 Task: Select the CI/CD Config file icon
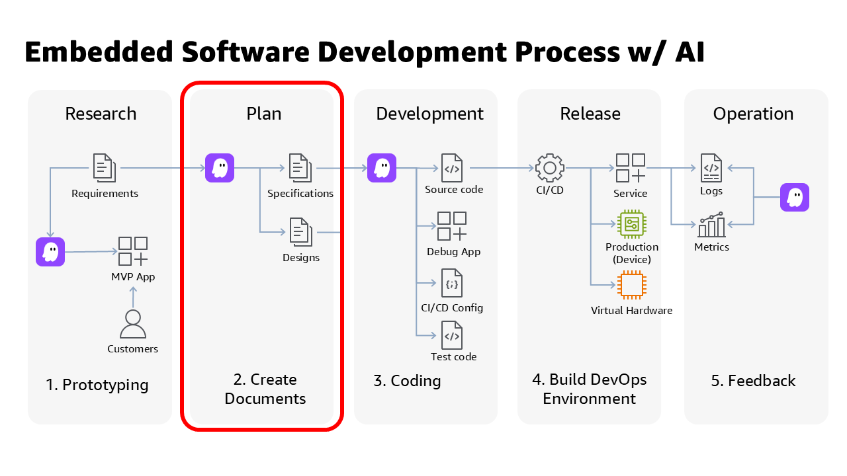pos(452,283)
